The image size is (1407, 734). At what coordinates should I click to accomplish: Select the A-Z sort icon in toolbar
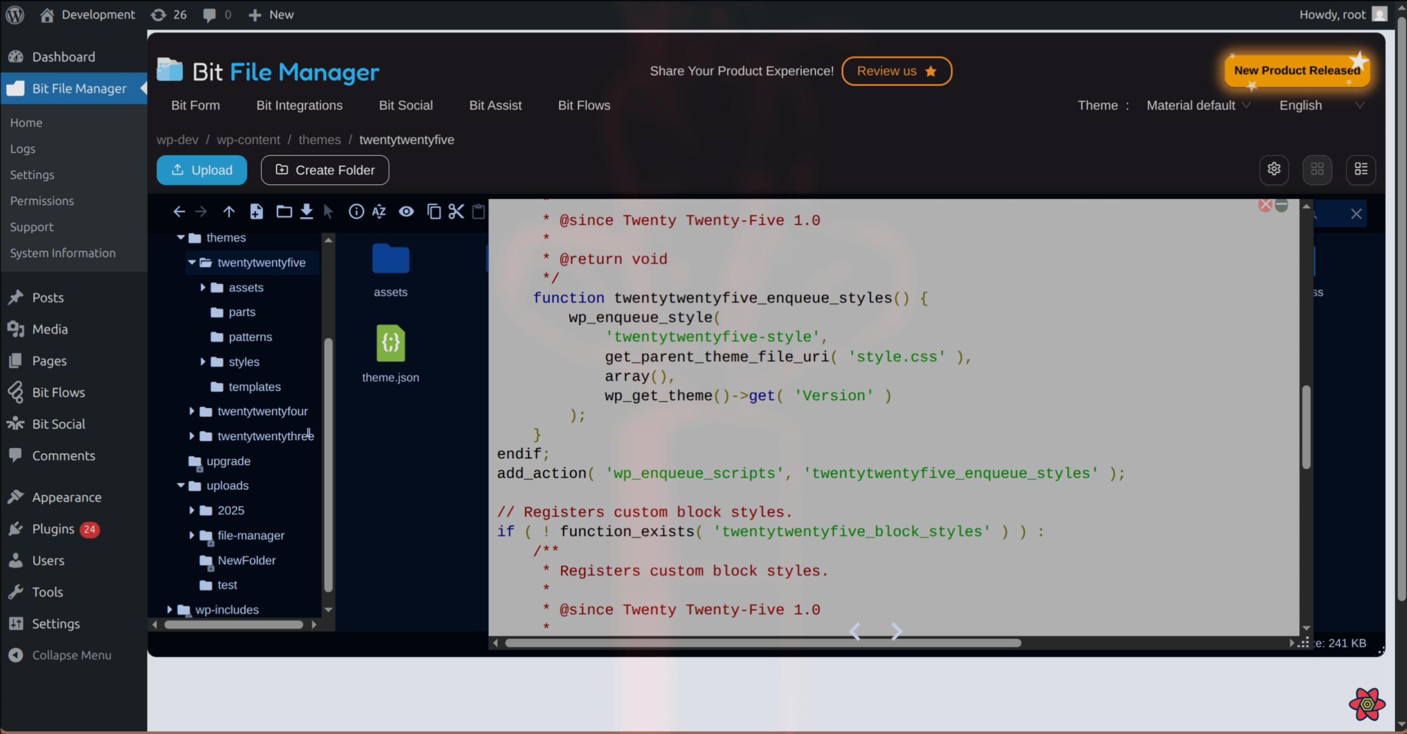pos(379,211)
